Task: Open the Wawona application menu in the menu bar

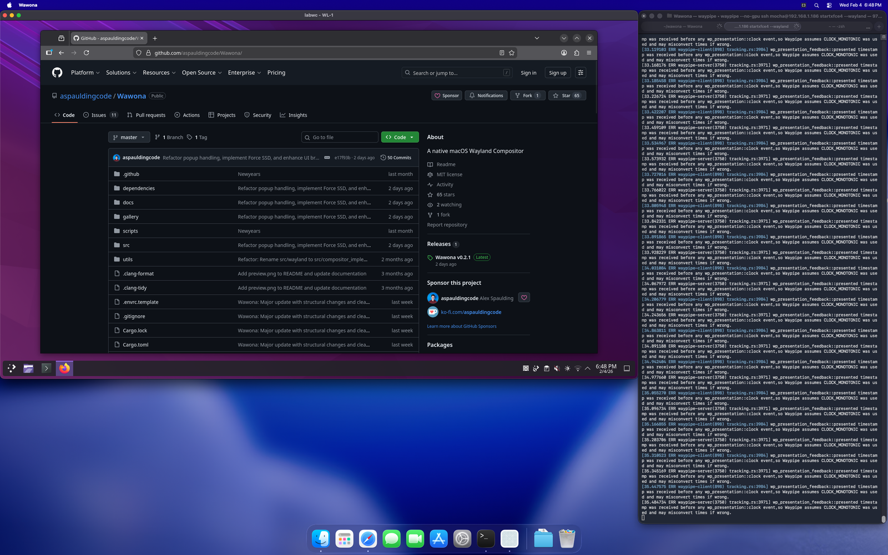Action: [x=28, y=5]
